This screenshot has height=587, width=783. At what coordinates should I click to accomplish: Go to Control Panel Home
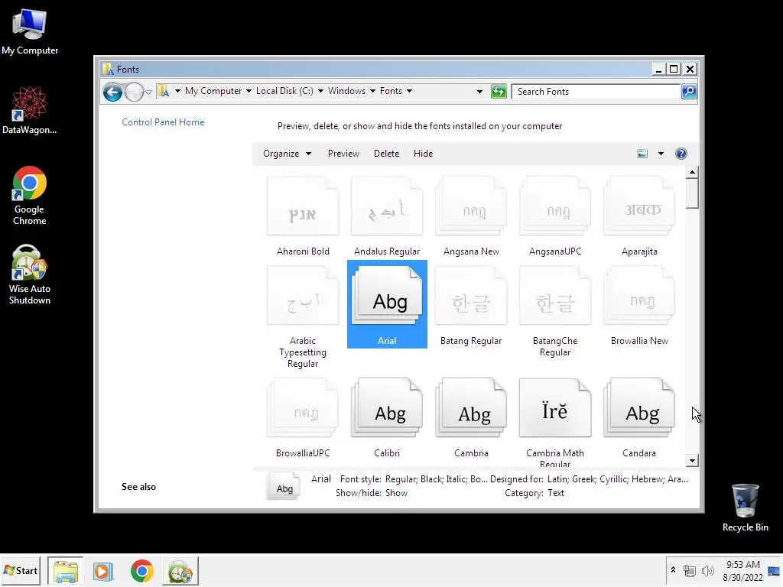163,122
